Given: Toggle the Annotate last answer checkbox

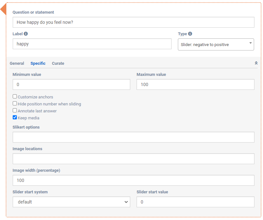Looking at the screenshot, I should click(15, 110).
